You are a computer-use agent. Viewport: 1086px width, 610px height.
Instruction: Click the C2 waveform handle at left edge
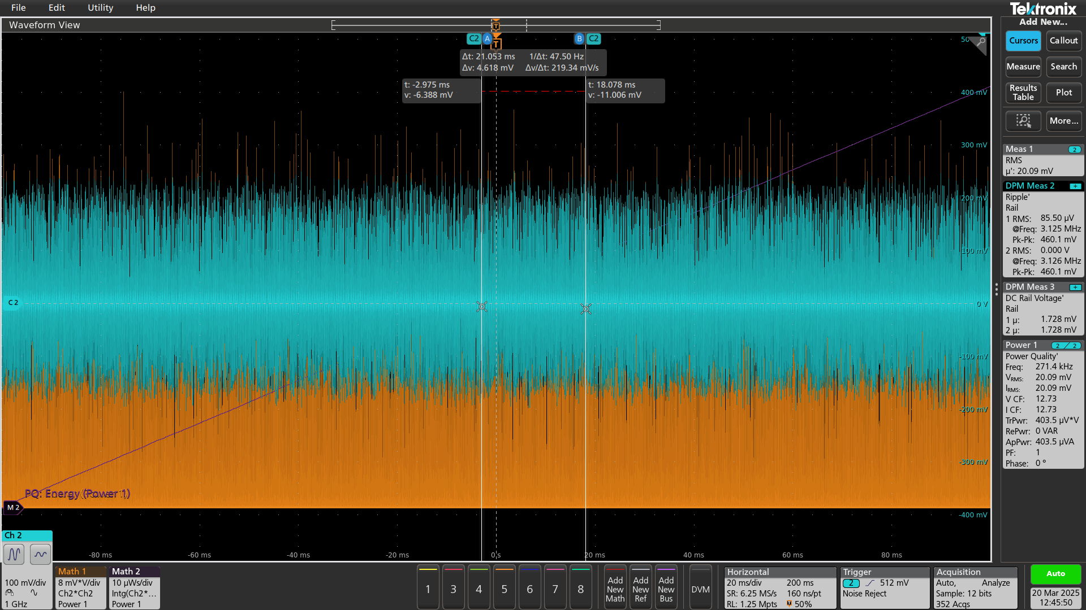[12, 303]
